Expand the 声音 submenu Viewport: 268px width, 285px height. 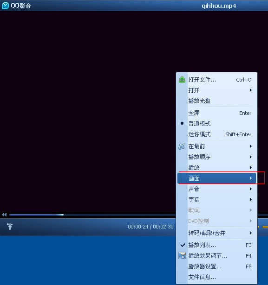(x=216, y=189)
